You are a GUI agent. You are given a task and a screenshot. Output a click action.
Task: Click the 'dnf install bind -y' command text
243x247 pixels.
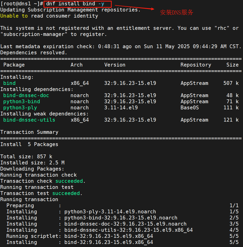point(75,4)
